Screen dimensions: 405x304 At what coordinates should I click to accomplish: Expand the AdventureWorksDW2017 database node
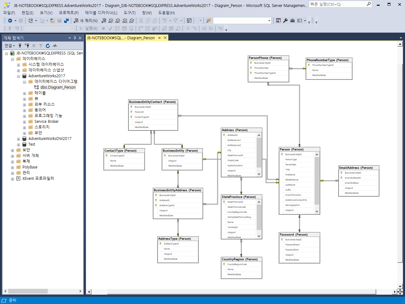pyautogui.click(x=18, y=139)
